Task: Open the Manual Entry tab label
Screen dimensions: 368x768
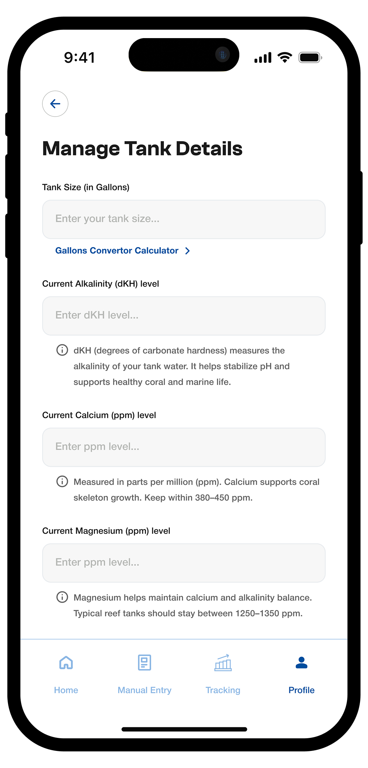Action: click(144, 690)
